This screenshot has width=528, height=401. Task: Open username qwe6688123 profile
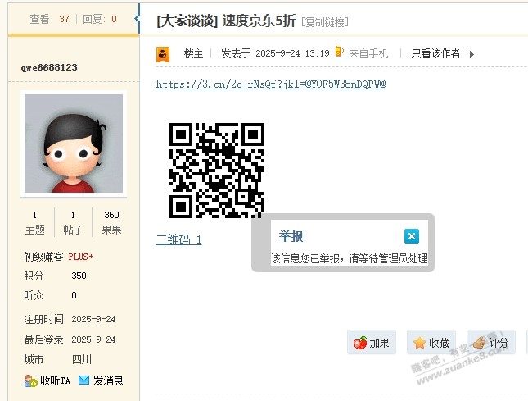click(x=49, y=67)
